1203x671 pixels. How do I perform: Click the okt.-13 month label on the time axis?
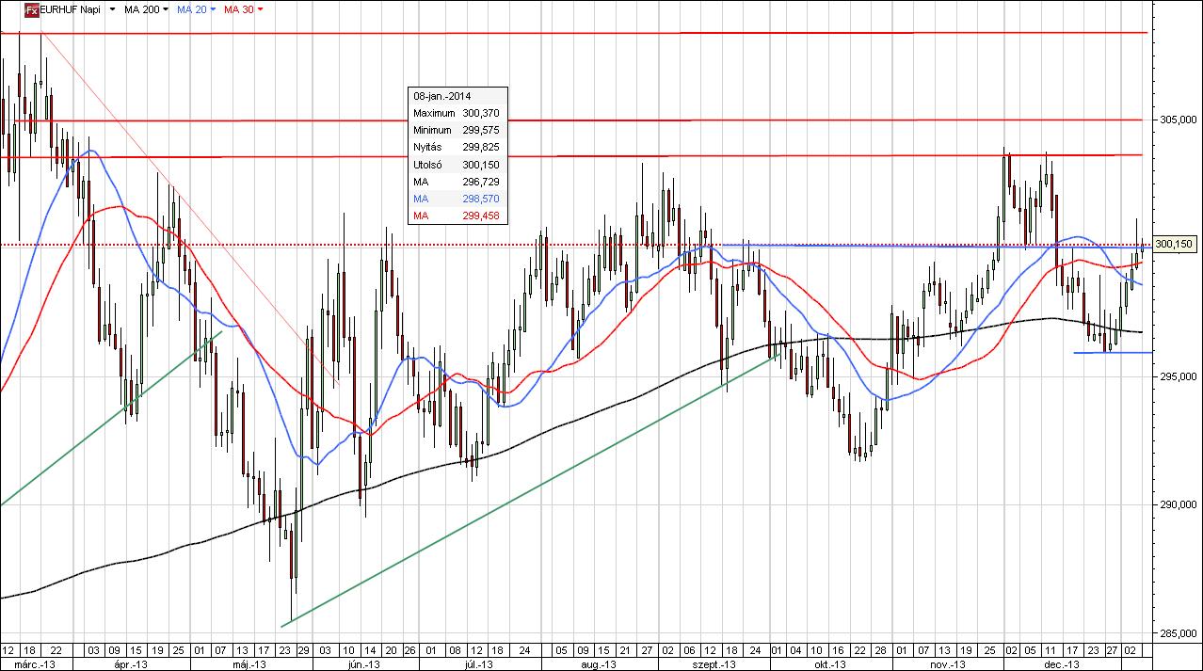829,664
